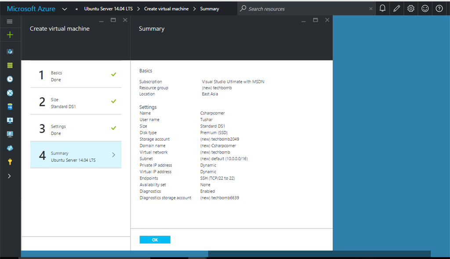450x259 pixels.
Task: Open step 1 Basics
Action: click(76, 75)
